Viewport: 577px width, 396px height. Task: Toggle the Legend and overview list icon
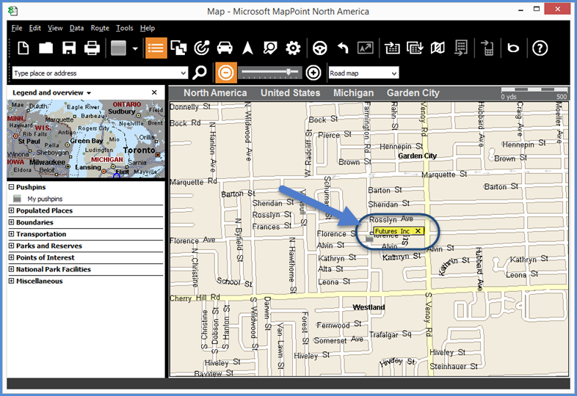tap(156, 48)
